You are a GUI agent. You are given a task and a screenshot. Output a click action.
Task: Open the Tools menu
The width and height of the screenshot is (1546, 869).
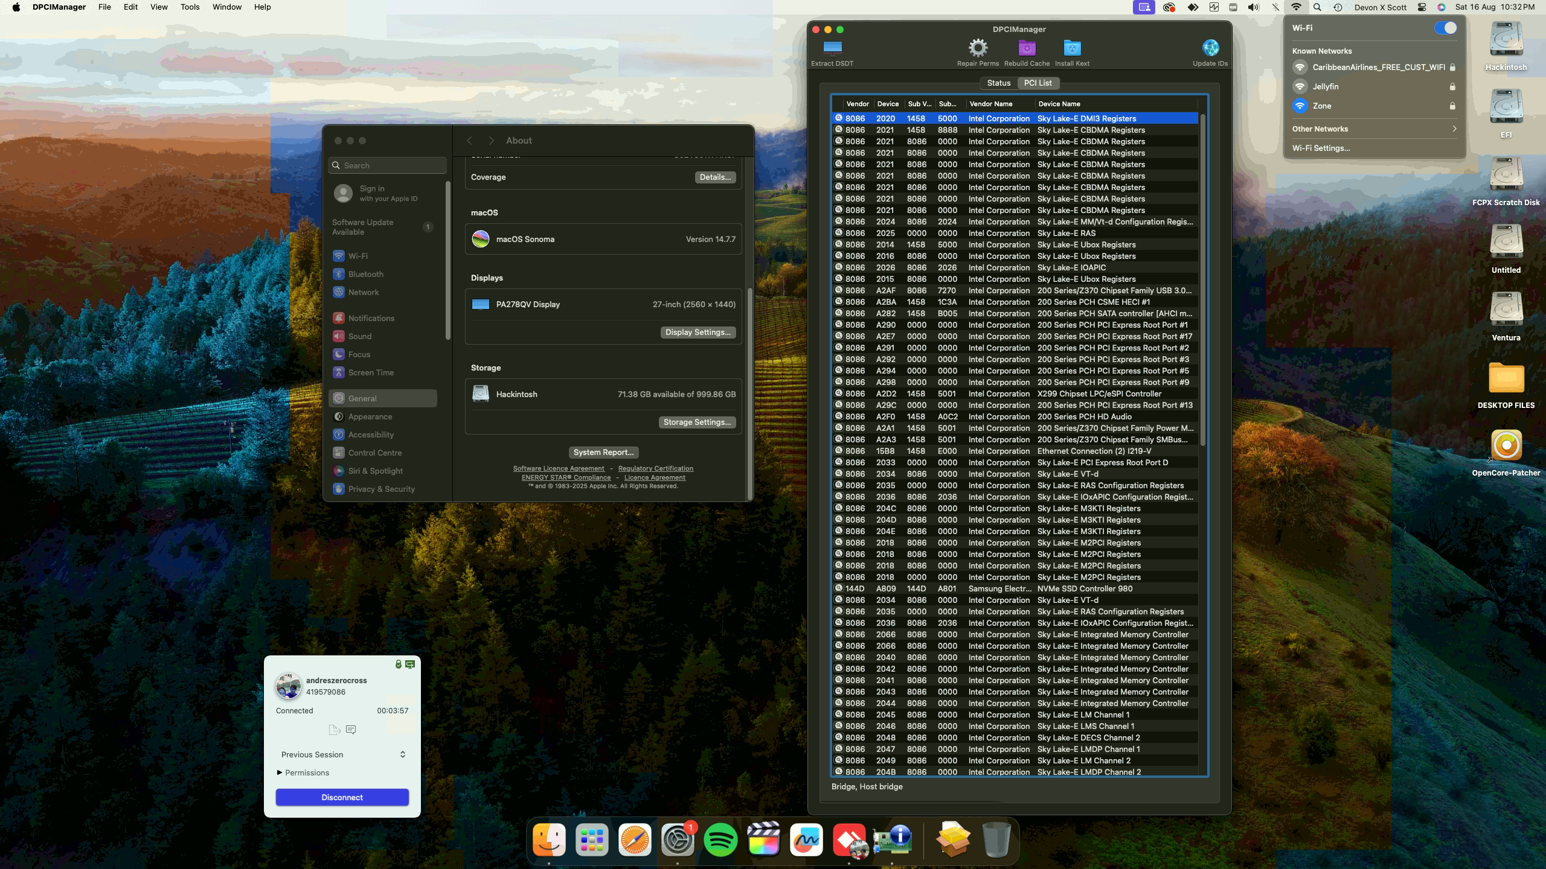(x=190, y=7)
